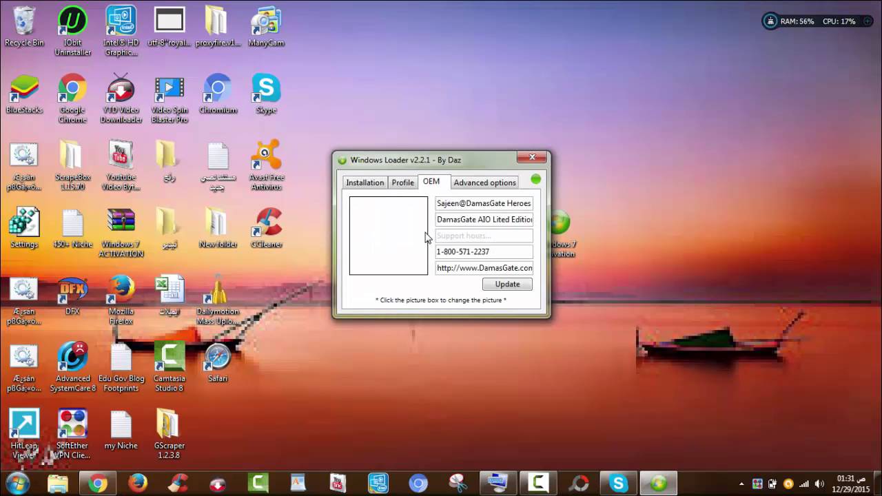Click the 1-800-571-2237 phone field

484,251
